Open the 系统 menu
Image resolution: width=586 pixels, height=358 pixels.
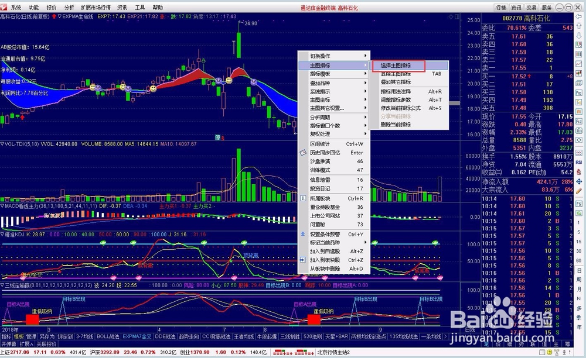click(x=16, y=8)
